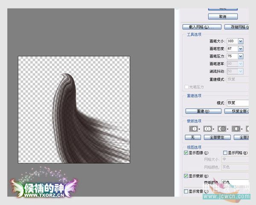Click the brush density field showing 67

pyautogui.click(x=233, y=49)
